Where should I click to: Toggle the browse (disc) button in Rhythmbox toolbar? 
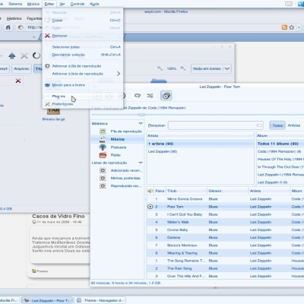tap(166, 96)
